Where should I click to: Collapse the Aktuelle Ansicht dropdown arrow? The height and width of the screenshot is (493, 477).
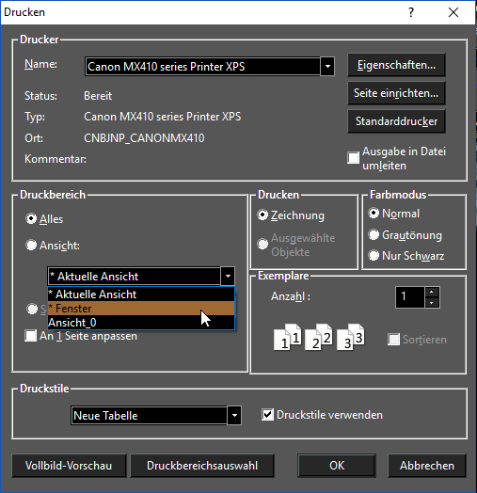pos(228,276)
